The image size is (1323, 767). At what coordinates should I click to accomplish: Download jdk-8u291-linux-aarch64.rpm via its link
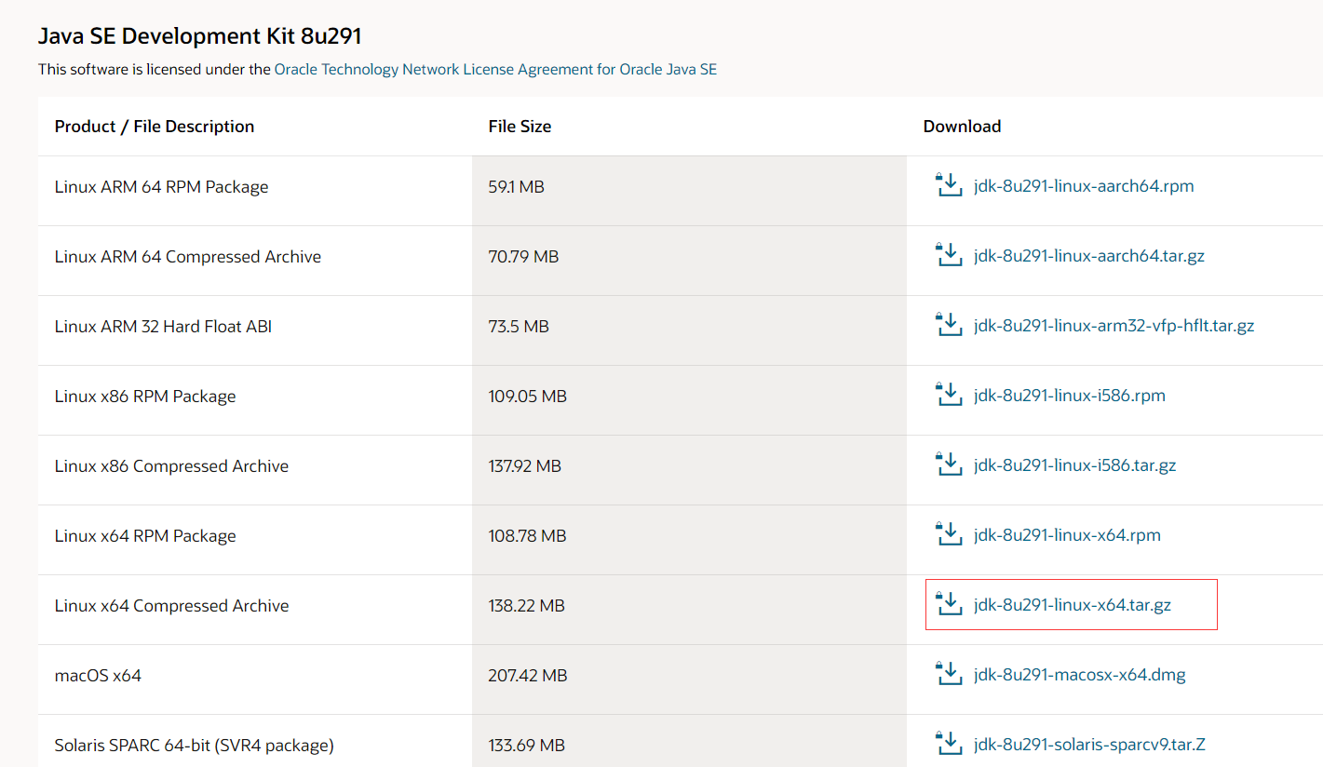click(x=1084, y=186)
